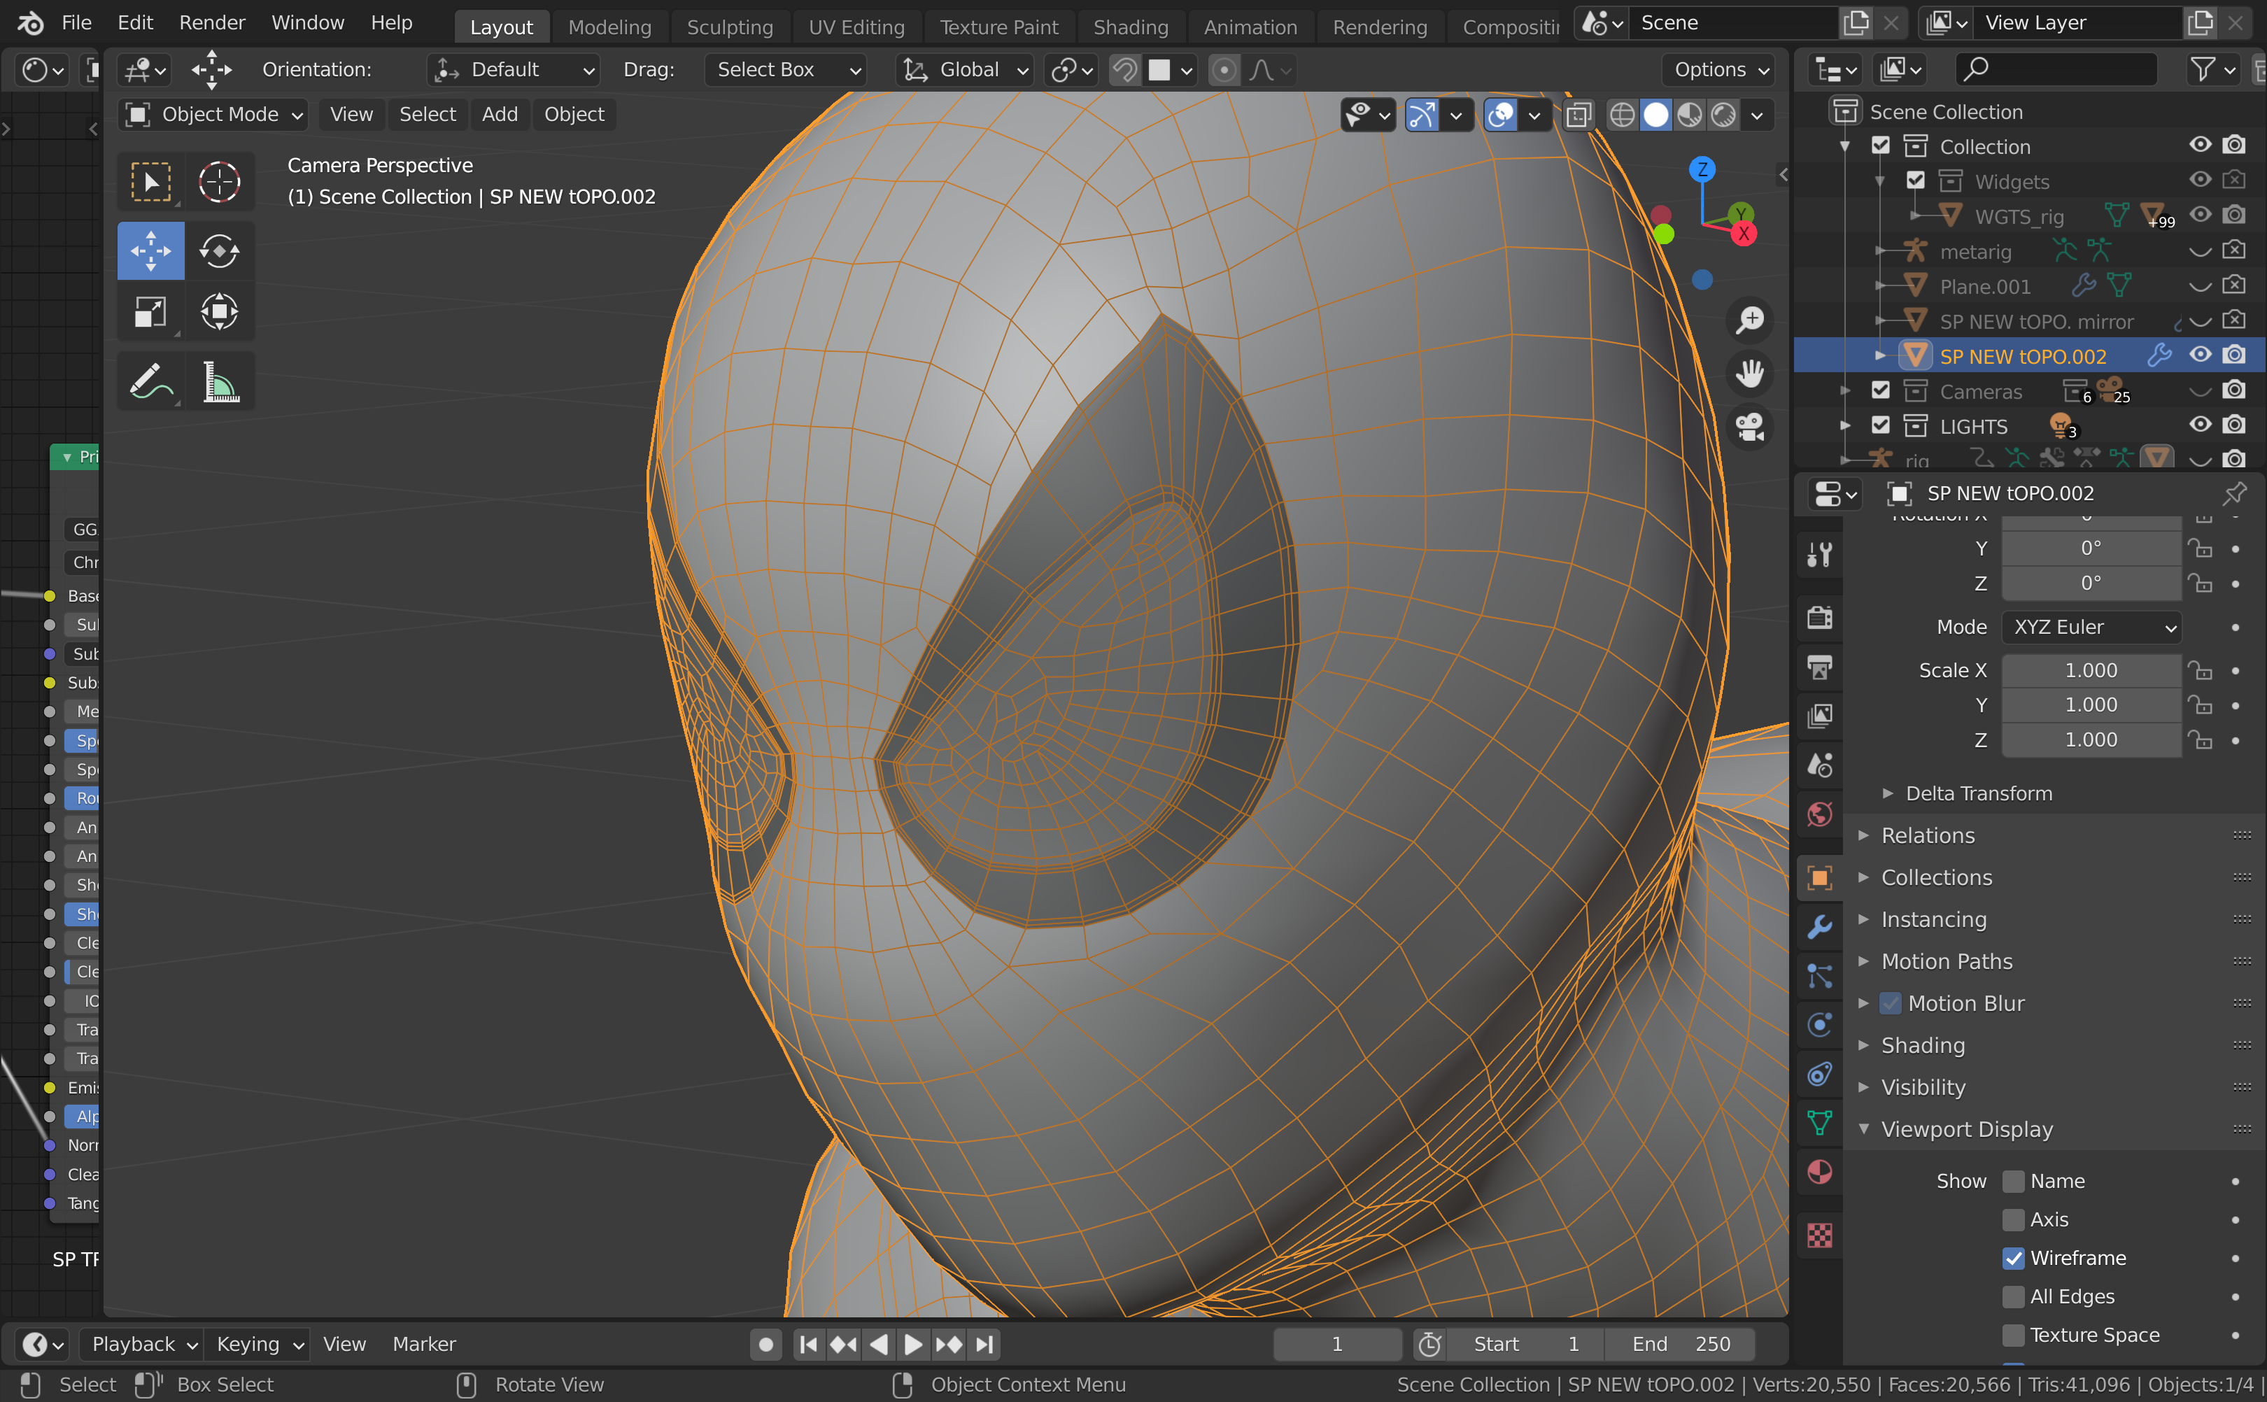
Task: Open the Modifiers wrench properties tab
Action: (x=1819, y=926)
